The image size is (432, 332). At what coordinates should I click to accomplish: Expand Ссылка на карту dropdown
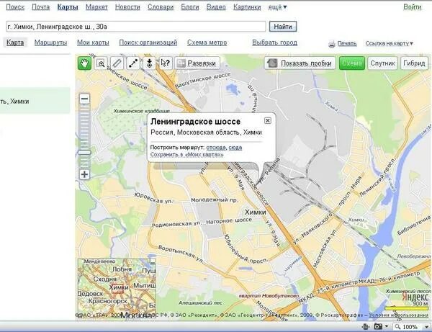tap(390, 43)
